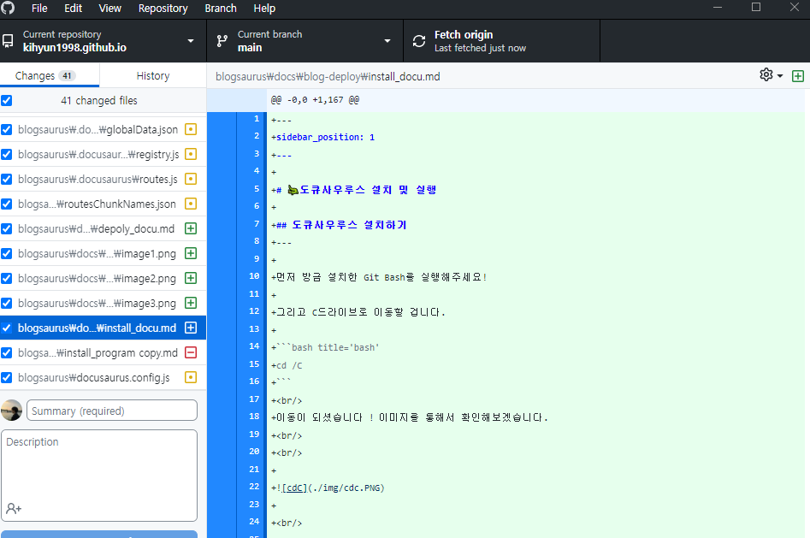Focus the Summary (required) input field
This screenshot has height=538, width=810.
click(x=111, y=411)
